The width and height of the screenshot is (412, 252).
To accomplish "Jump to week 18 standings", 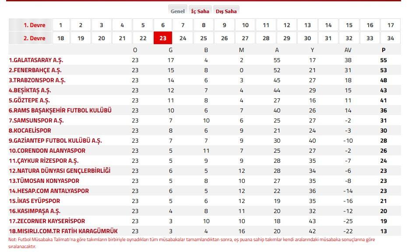I will tap(60, 38).
